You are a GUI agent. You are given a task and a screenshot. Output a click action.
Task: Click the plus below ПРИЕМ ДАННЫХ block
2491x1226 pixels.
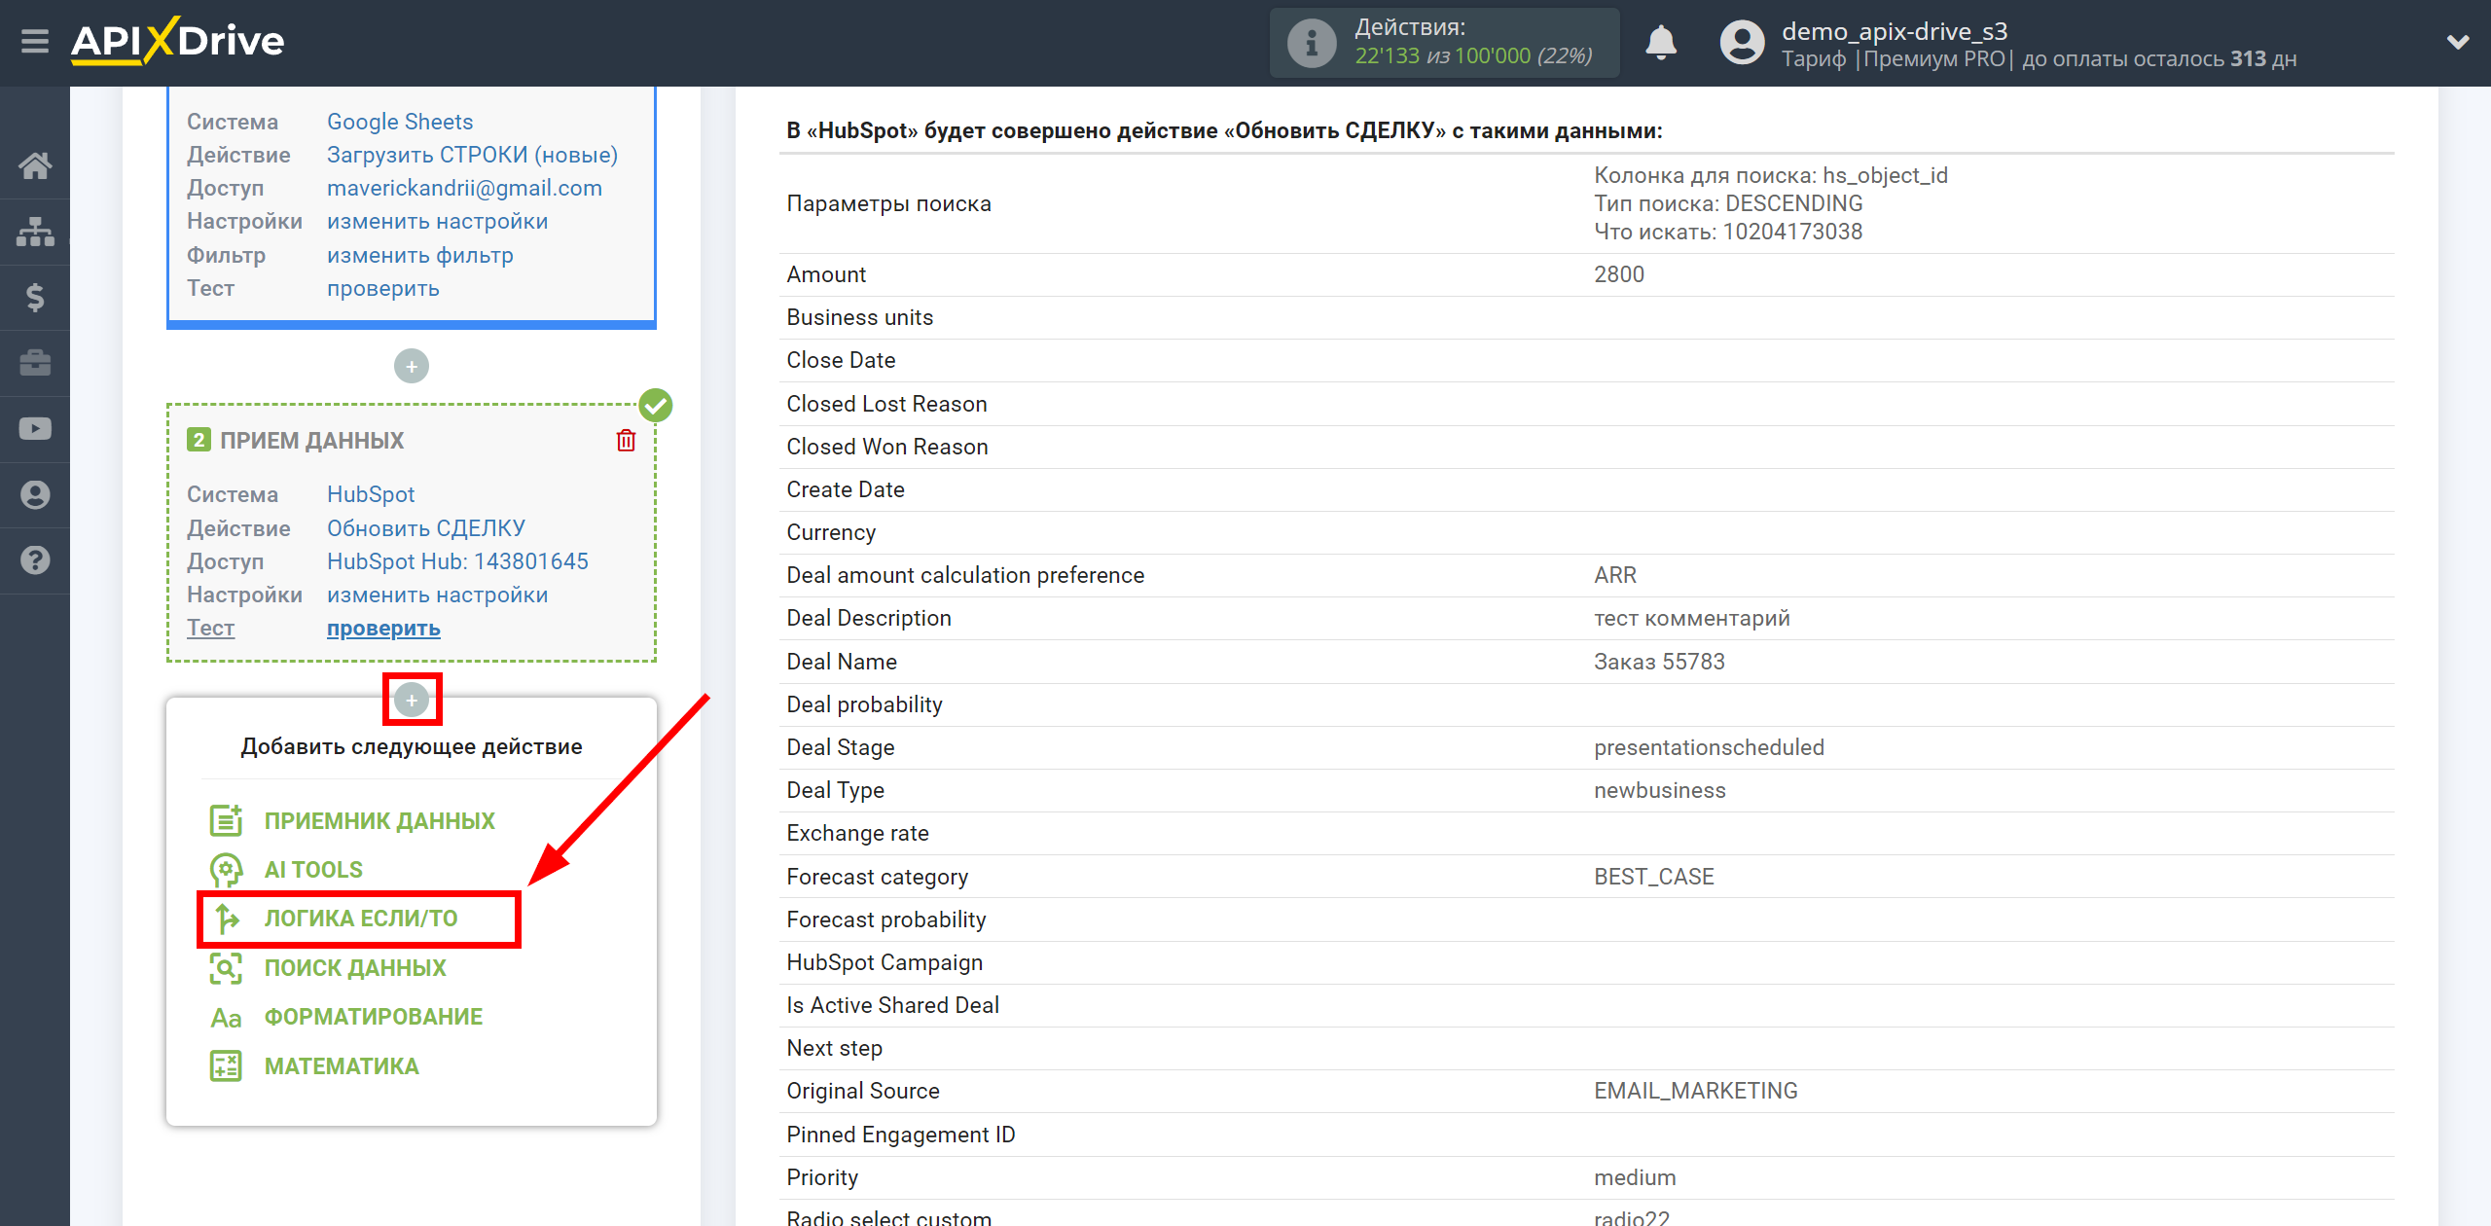(412, 700)
